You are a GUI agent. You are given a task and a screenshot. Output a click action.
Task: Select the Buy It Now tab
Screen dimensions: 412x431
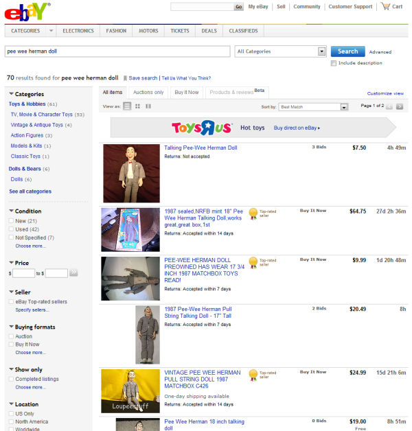coord(187,93)
